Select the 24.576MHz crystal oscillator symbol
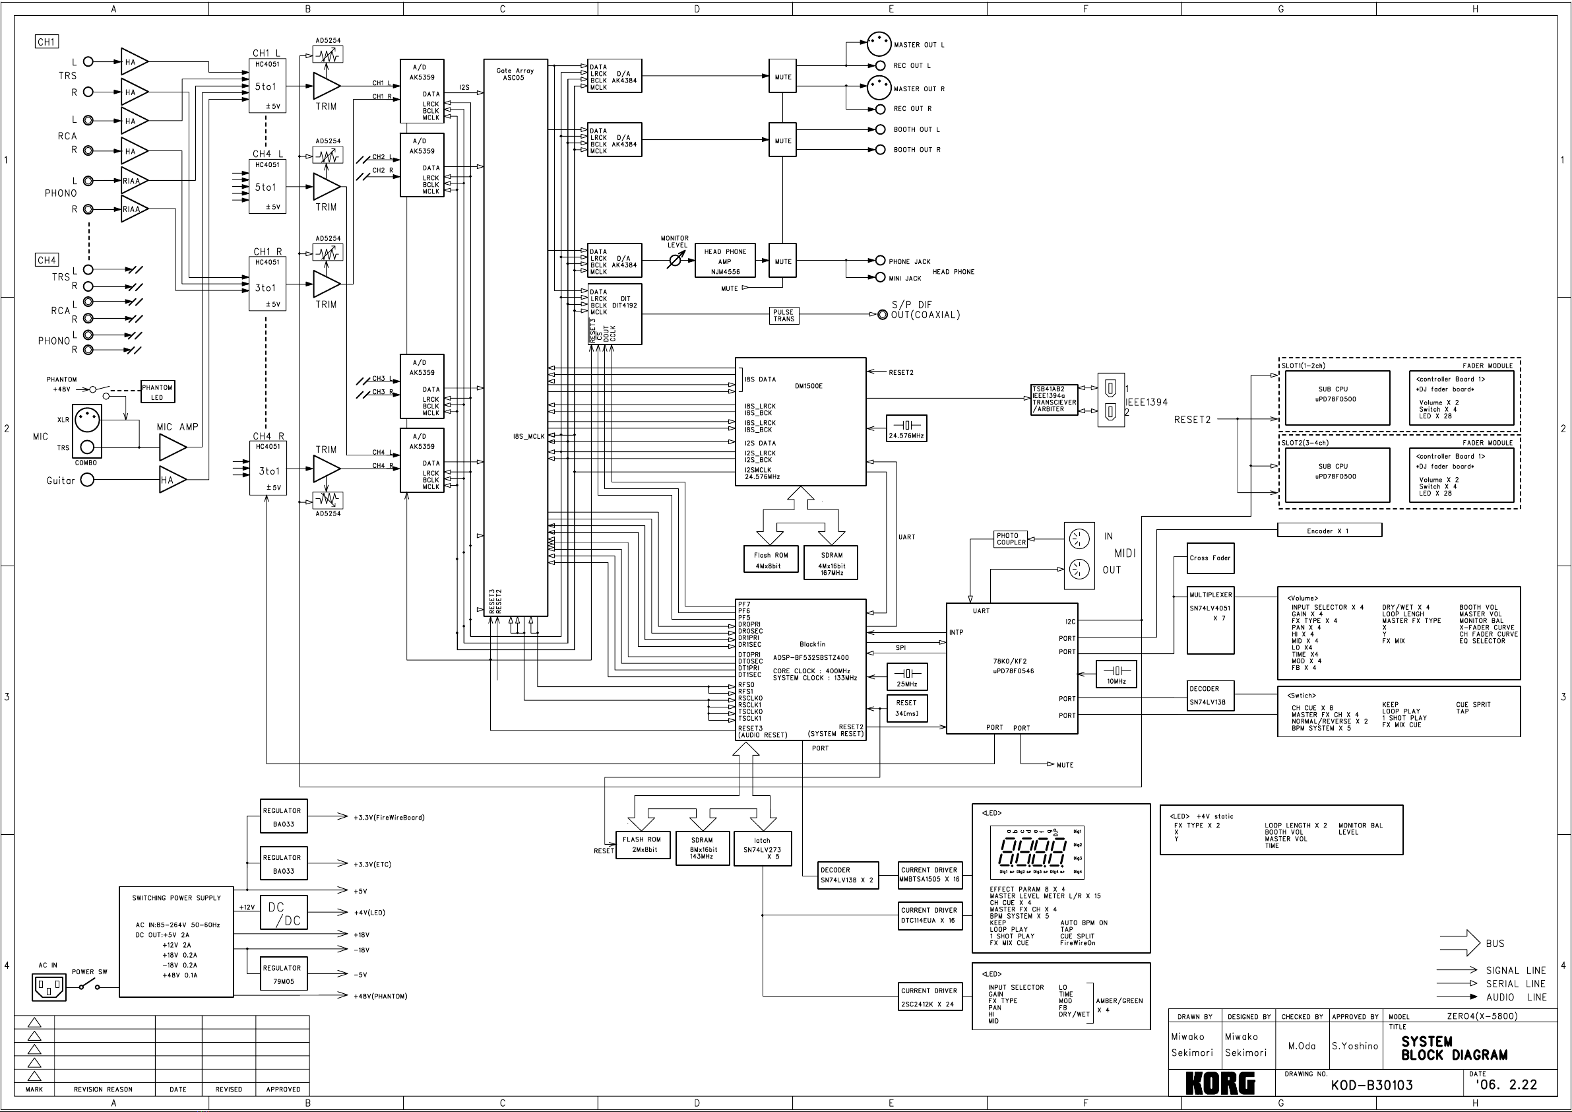Image resolution: width=1572 pixels, height=1112 pixels. coord(906,428)
